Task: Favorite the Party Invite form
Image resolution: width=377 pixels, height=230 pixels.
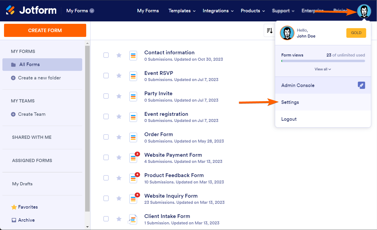Action: [119, 96]
